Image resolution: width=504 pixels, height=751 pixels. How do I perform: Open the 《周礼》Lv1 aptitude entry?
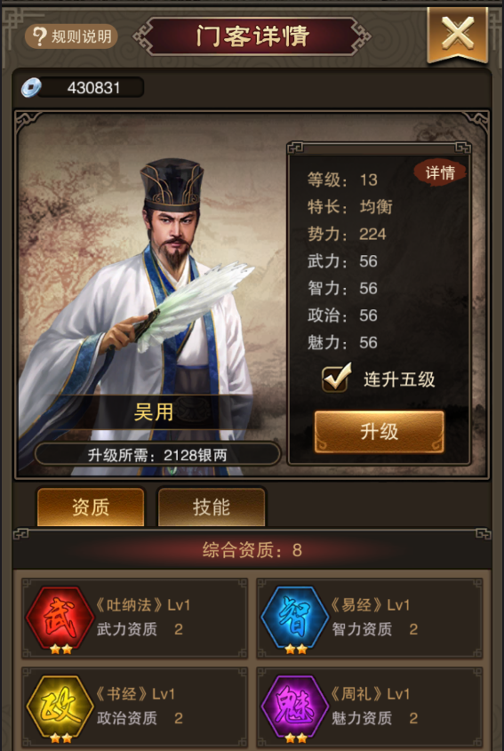[370, 707]
